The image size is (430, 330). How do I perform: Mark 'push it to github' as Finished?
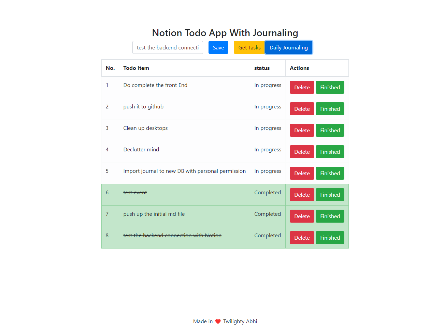tap(330, 109)
